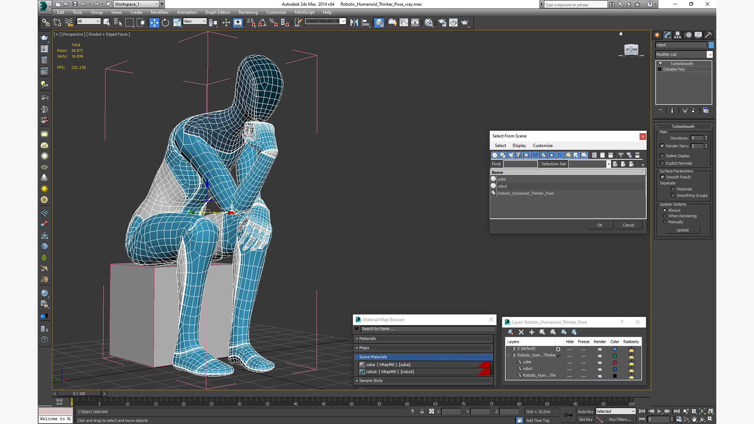Open the Curve Editor from toolbar
Viewport: 754px width, 424px height.
404,22
